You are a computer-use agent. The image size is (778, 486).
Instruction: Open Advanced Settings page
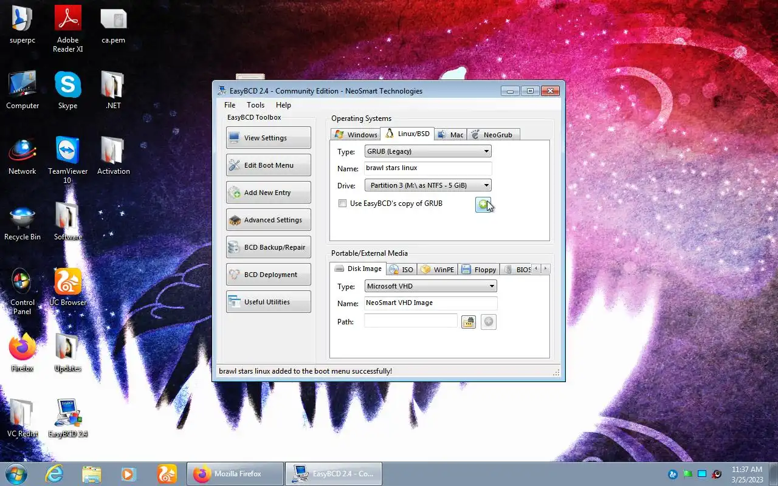(x=268, y=220)
